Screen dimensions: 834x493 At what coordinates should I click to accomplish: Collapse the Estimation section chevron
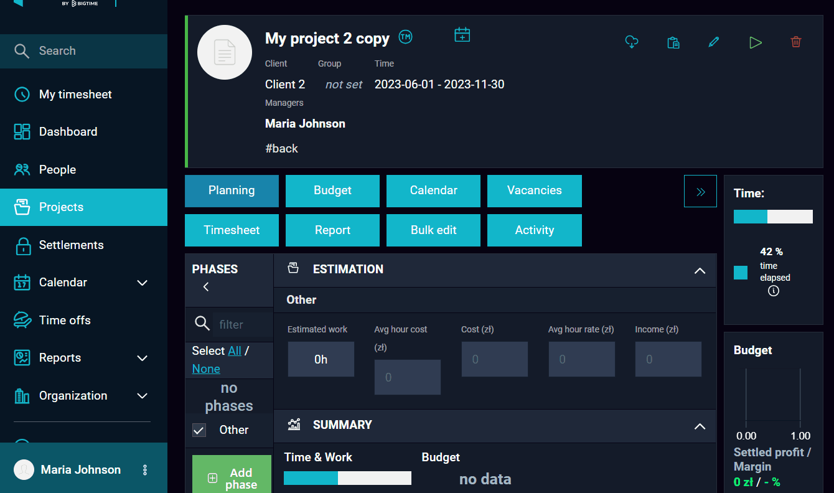point(700,271)
